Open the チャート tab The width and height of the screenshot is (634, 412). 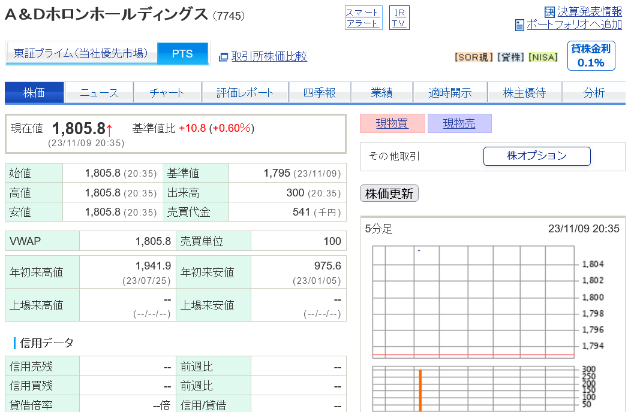click(x=167, y=93)
